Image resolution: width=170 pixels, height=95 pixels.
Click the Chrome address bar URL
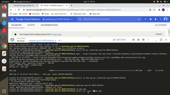[x=73, y=10]
